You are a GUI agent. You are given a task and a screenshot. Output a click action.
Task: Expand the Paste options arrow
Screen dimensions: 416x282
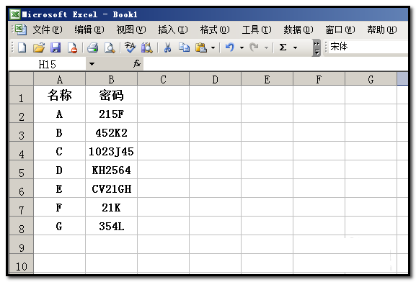point(213,48)
